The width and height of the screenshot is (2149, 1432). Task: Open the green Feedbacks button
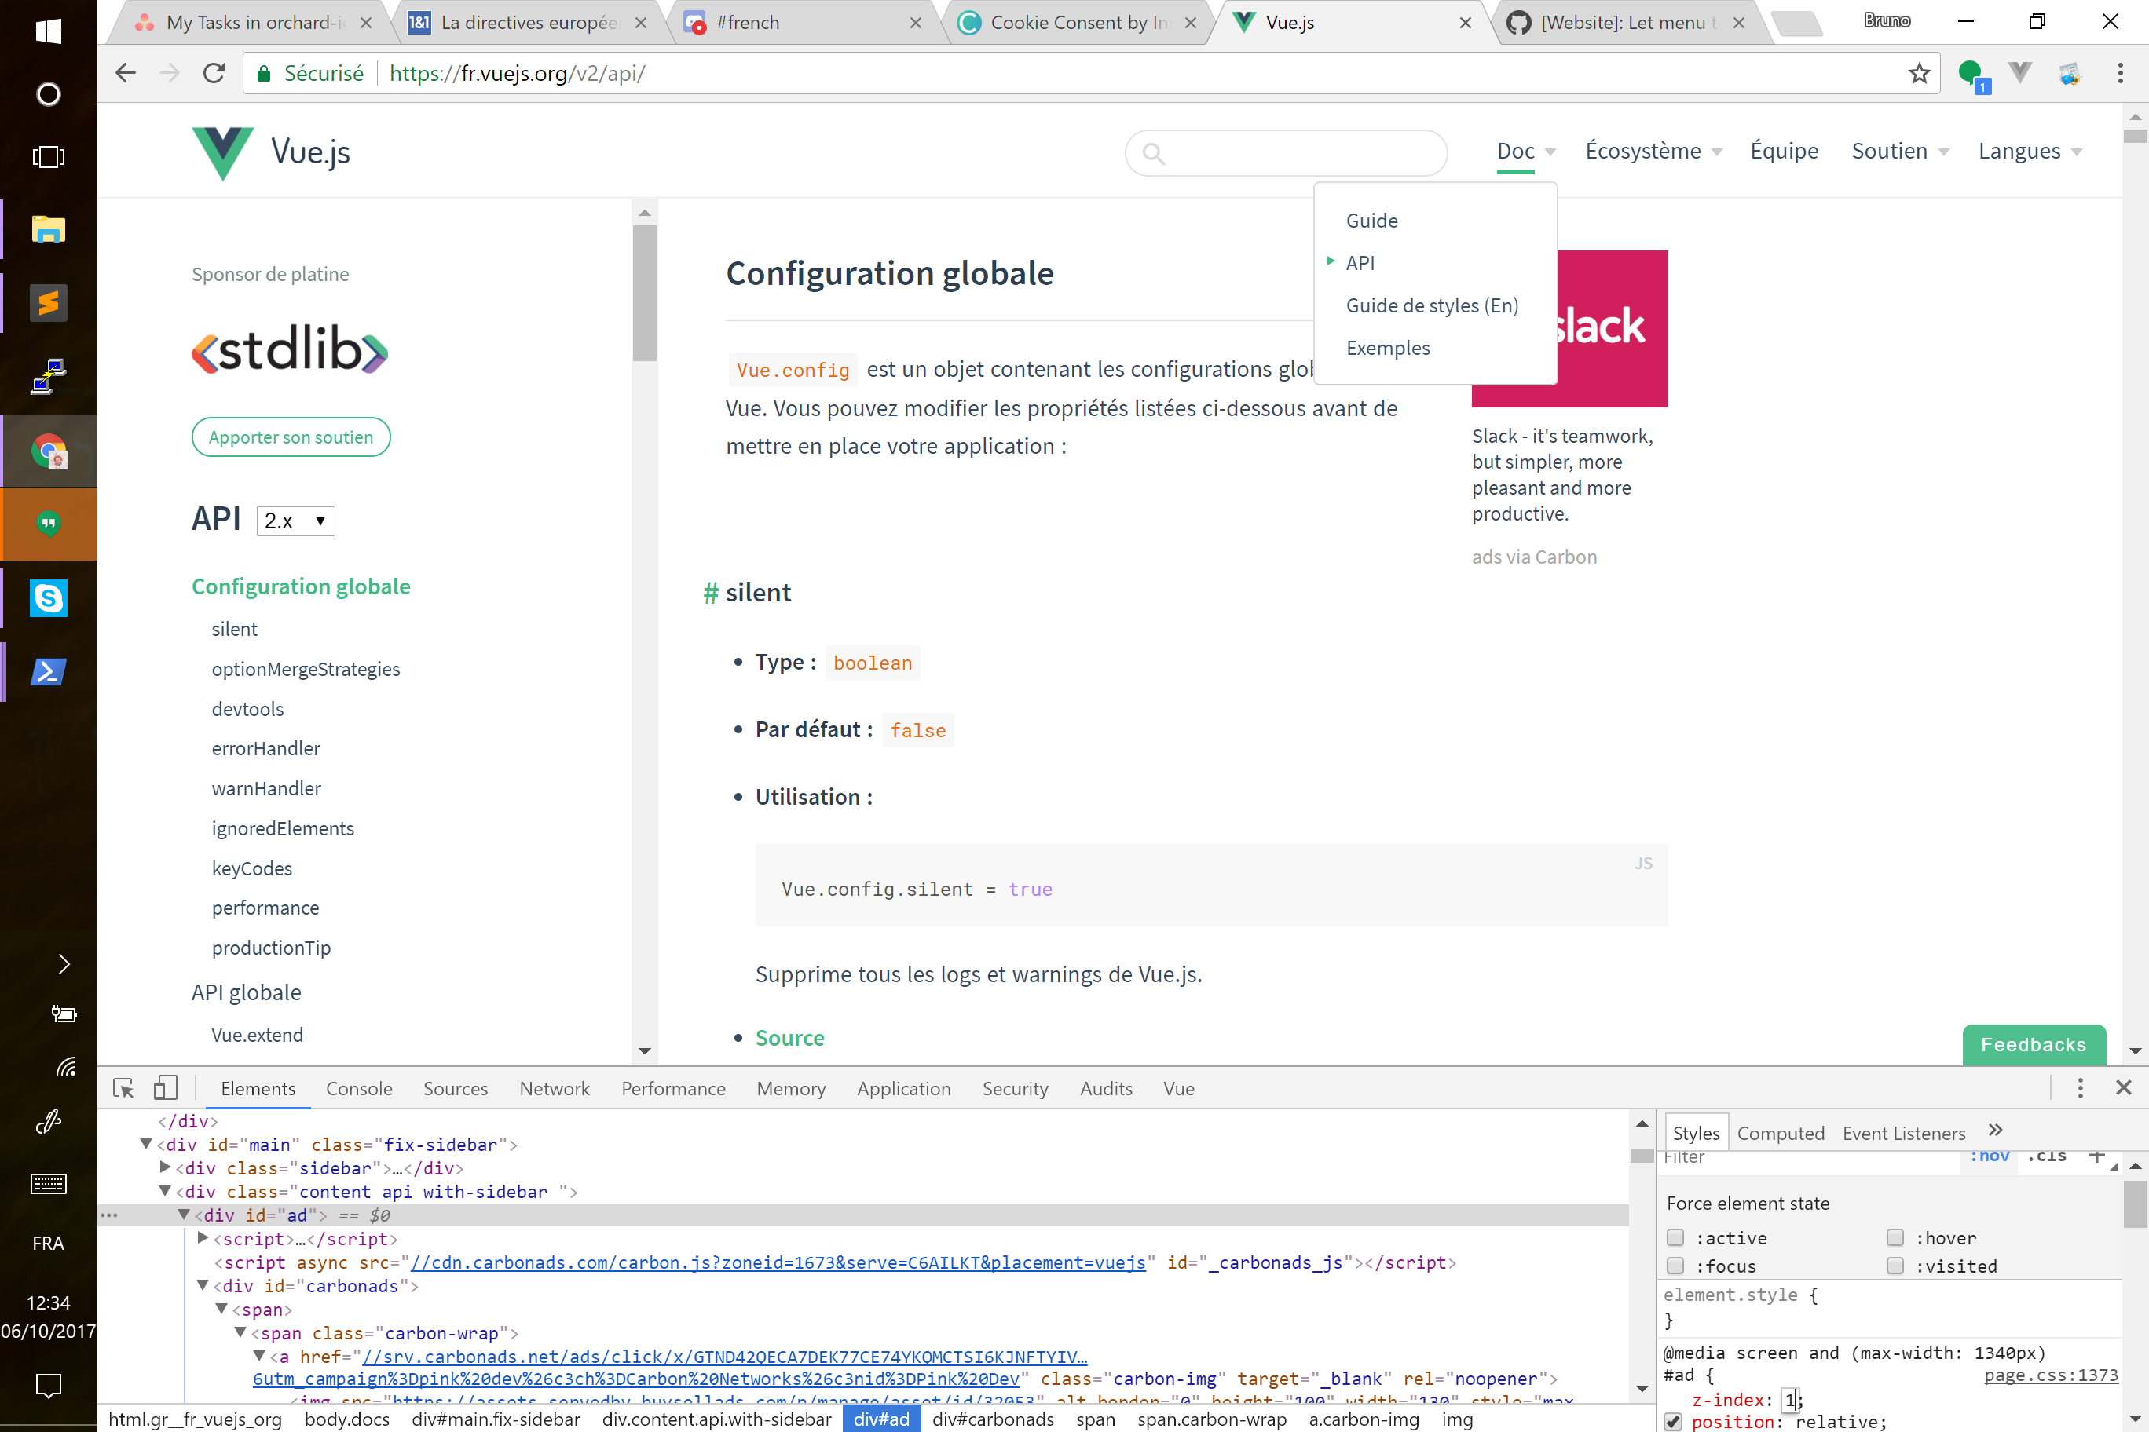click(x=2033, y=1045)
